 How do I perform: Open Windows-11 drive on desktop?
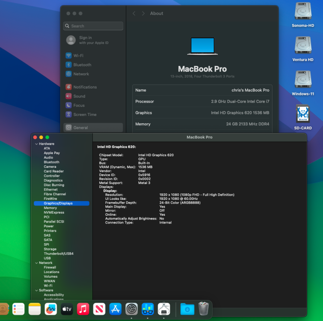[x=302, y=83]
